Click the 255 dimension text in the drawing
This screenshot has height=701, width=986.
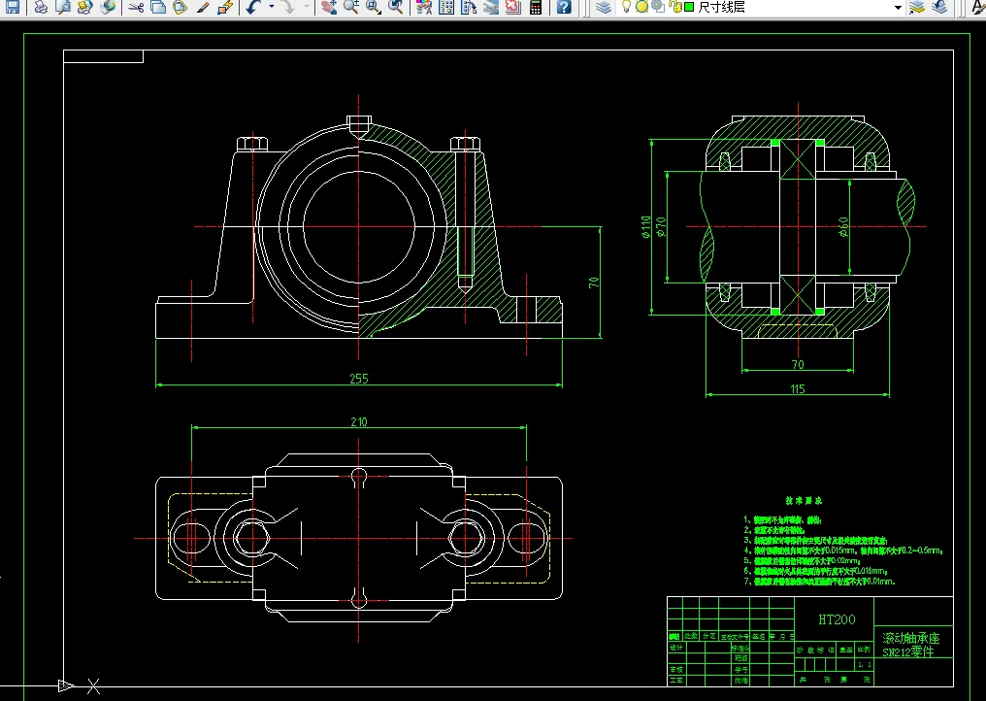(360, 378)
